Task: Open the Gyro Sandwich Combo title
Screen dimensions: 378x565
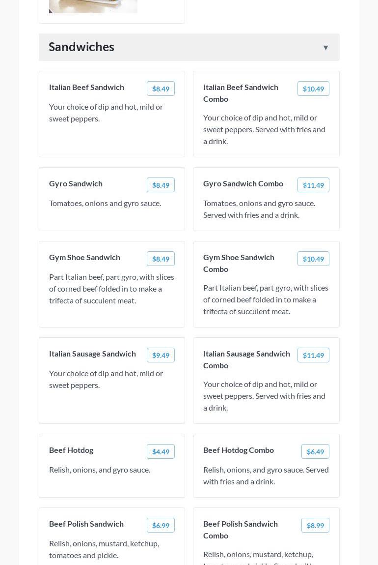Action: pyautogui.click(x=243, y=183)
